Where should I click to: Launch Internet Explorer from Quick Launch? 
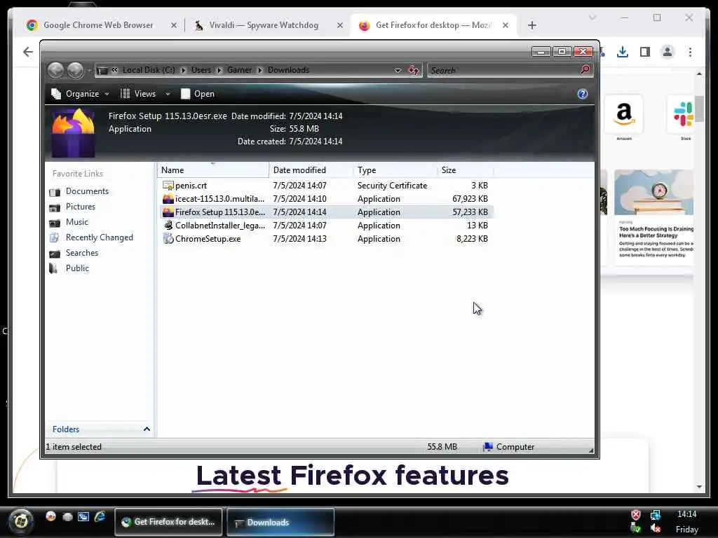point(100,516)
